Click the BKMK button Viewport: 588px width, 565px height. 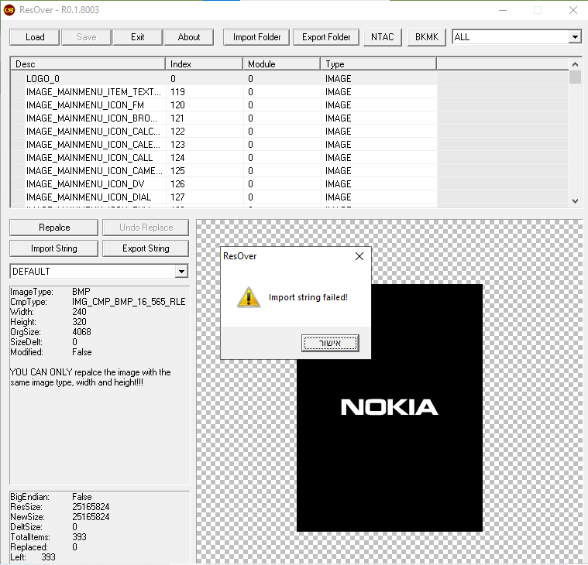pyautogui.click(x=427, y=37)
